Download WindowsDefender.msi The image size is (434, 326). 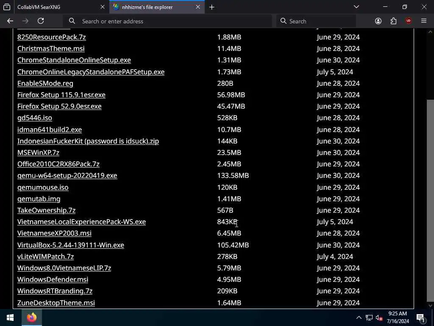click(x=53, y=280)
